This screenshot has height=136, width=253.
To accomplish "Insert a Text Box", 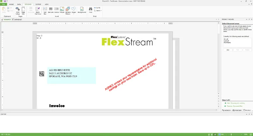I will (x=45, y=11).
